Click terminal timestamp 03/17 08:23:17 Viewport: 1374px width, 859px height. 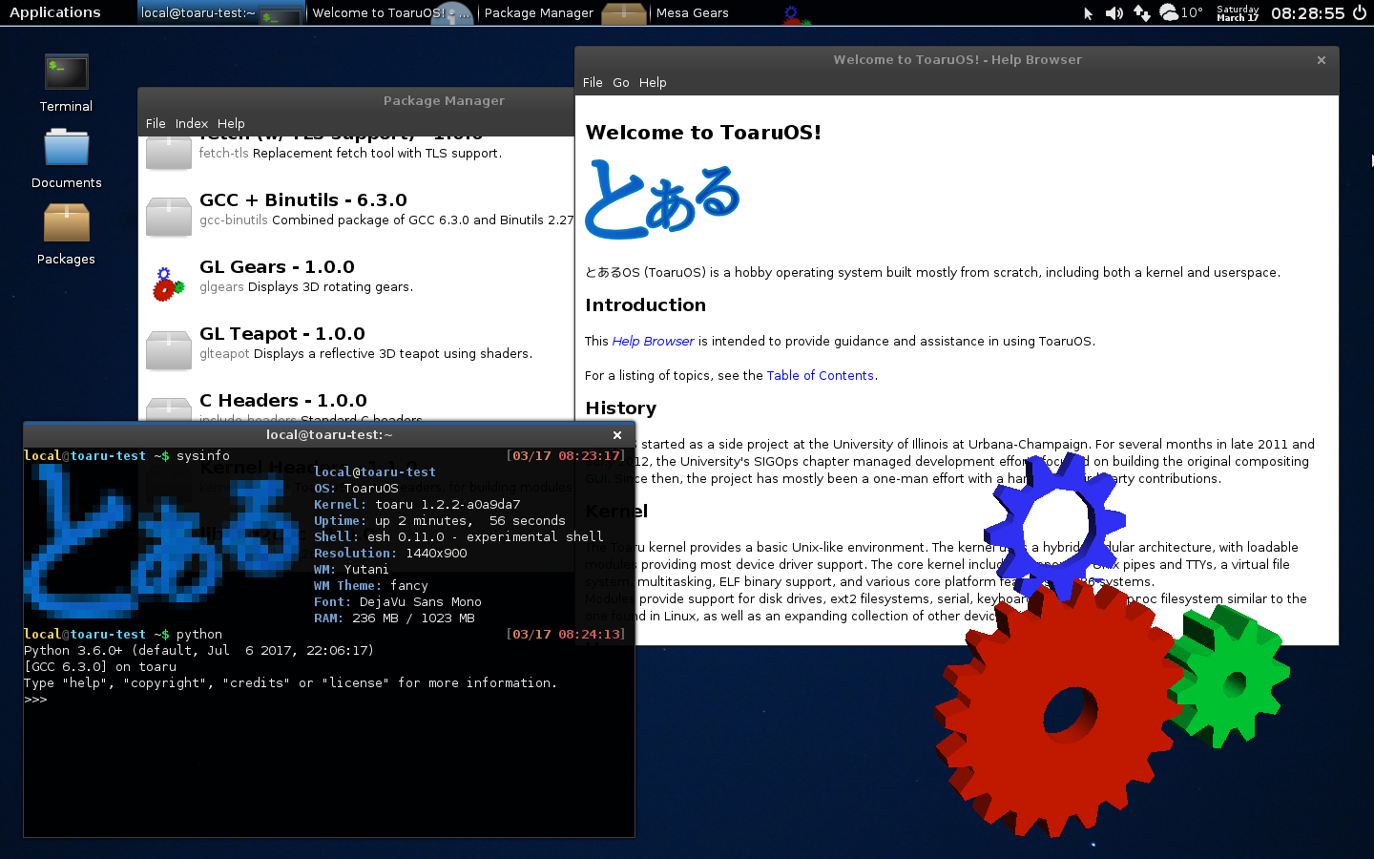click(566, 455)
